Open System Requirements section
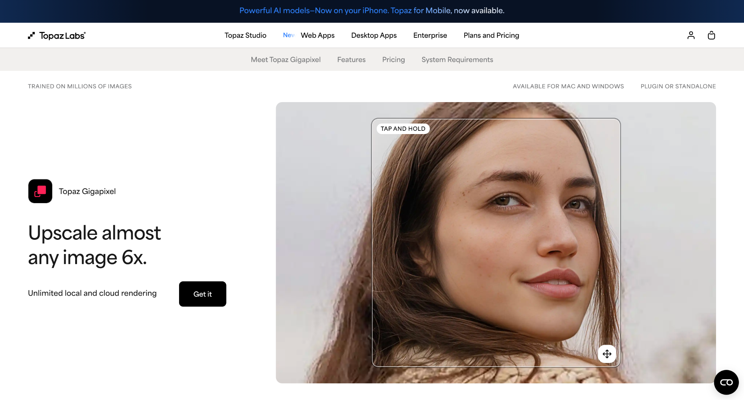This screenshot has height=400, width=744. pos(457,60)
